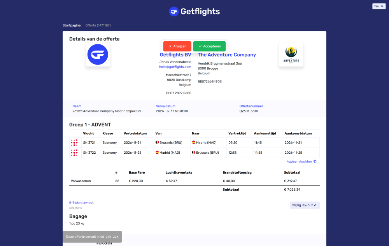The image size is (389, 246).
Task: Click the pencil icon on 'Wijzig lay-out'
Action: tap(316, 205)
